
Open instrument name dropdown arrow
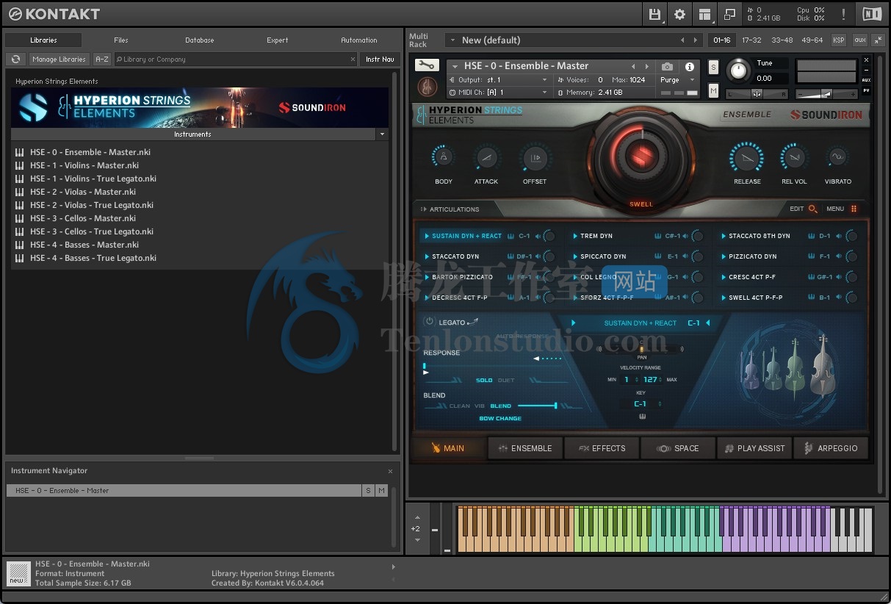pyautogui.click(x=455, y=66)
